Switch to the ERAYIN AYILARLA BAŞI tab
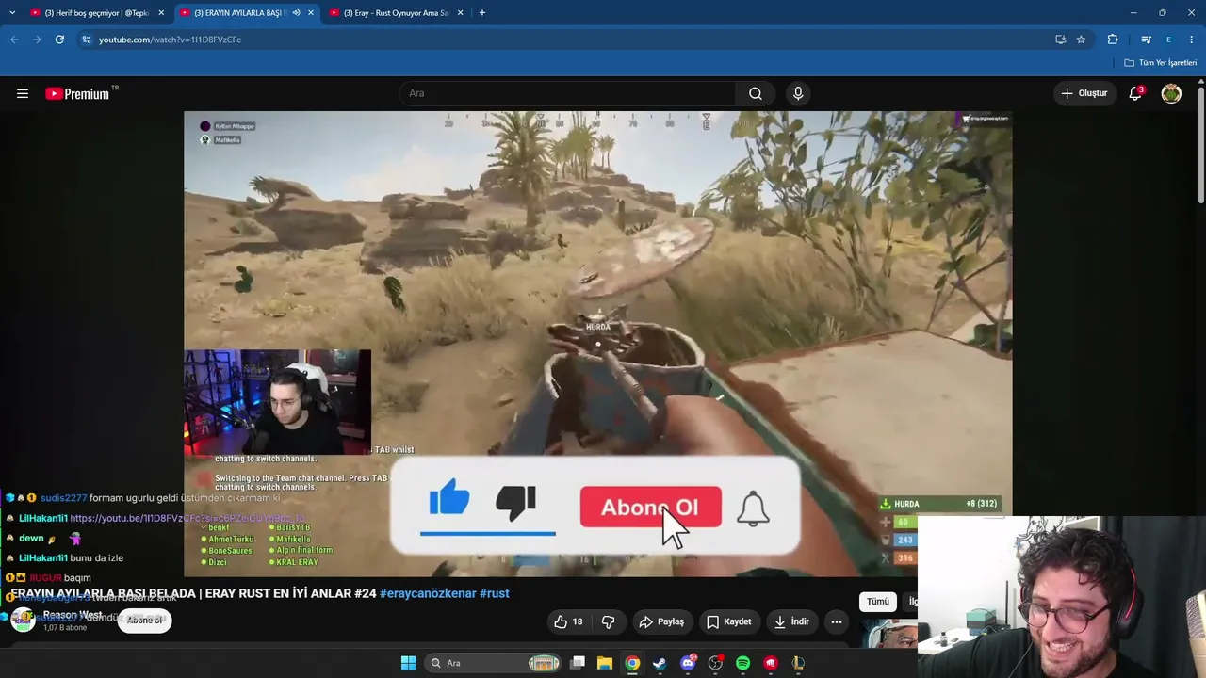 (246, 13)
